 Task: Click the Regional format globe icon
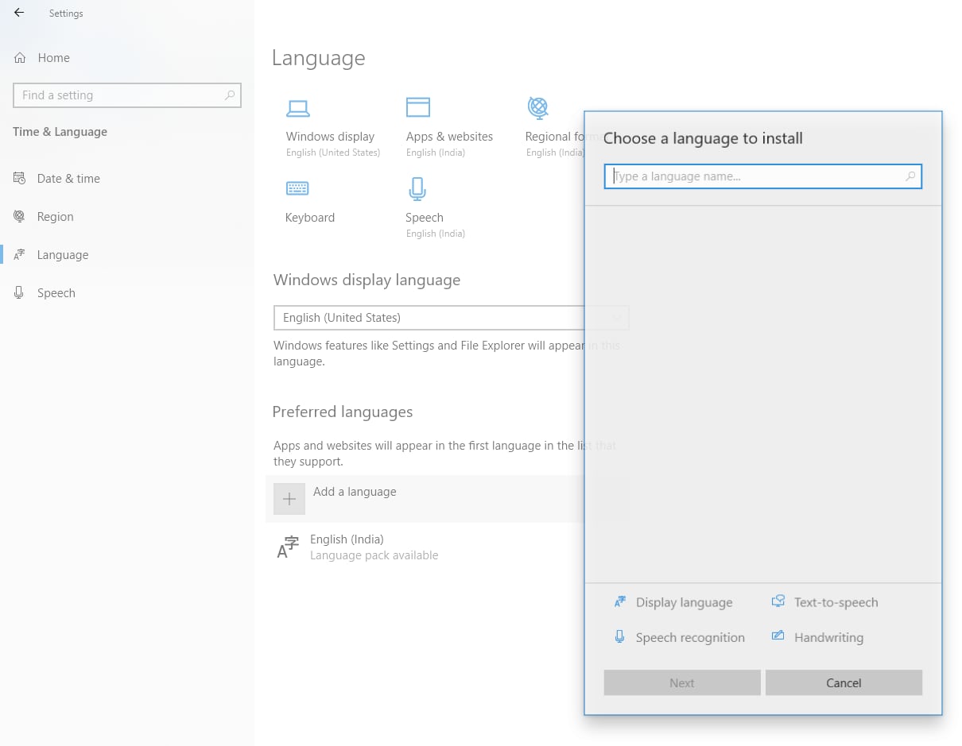pos(538,106)
